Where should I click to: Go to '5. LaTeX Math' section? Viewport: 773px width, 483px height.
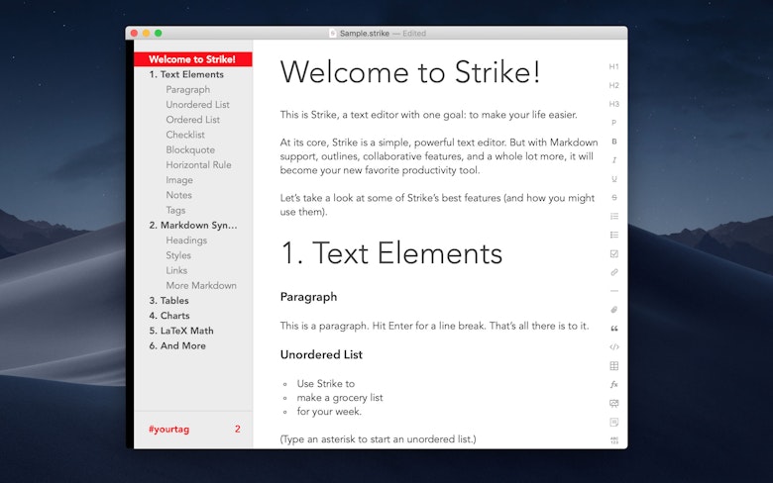click(181, 331)
